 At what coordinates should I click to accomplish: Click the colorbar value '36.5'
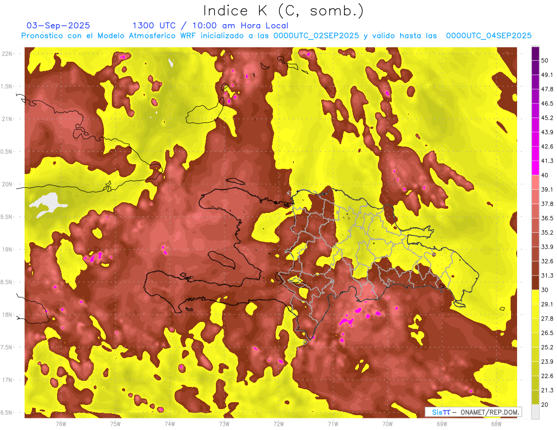547,218
